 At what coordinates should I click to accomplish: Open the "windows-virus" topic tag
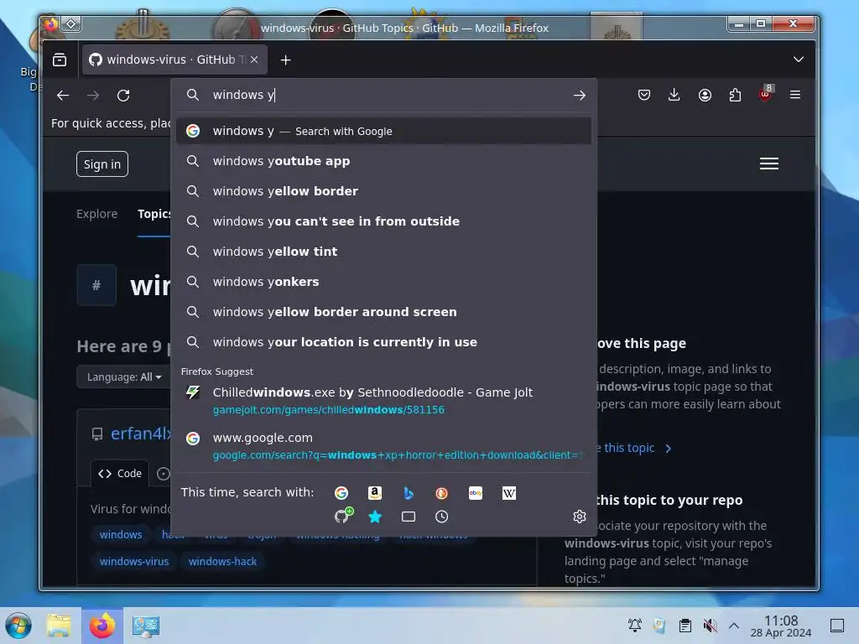click(x=134, y=561)
